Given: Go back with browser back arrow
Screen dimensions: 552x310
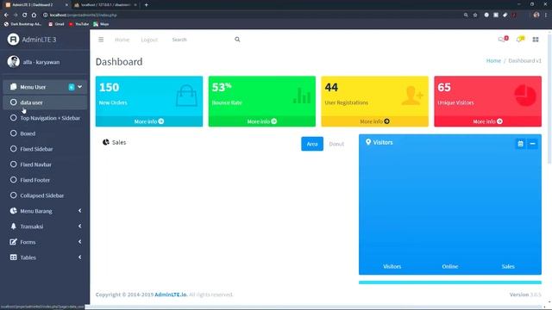Looking at the screenshot, I should pyautogui.click(x=6, y=15).
